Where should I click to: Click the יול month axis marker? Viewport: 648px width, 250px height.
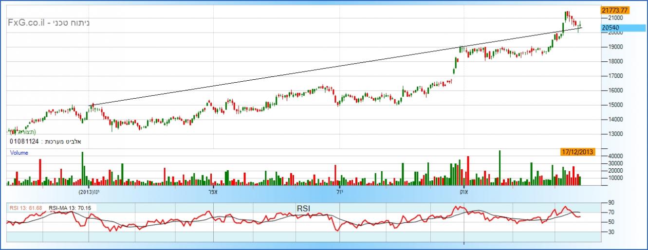[x=339, y=192]
